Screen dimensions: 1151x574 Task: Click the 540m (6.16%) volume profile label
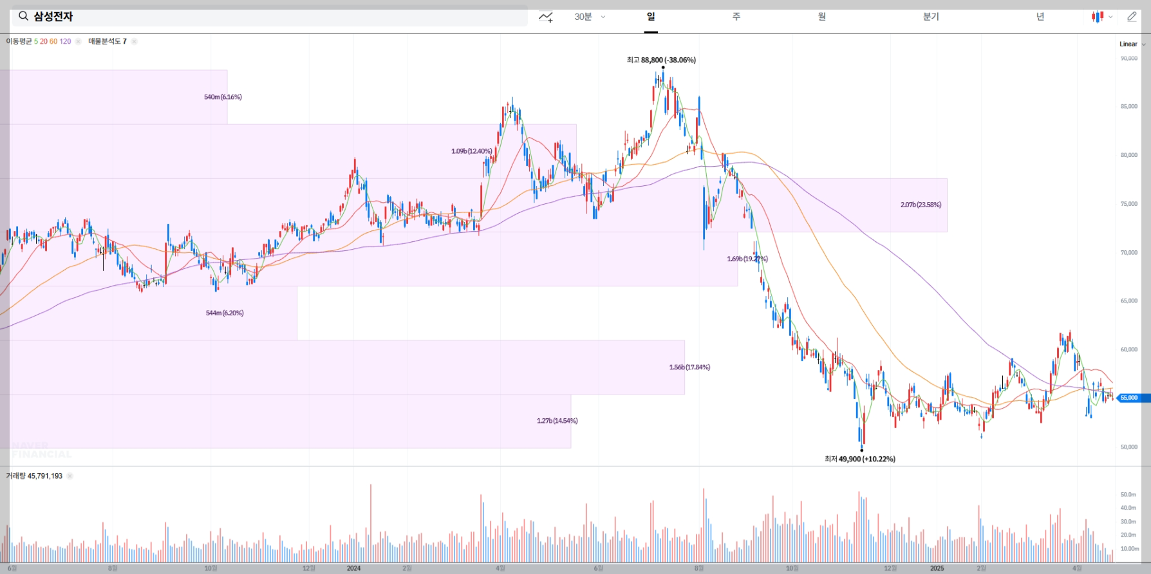tap(223, 97)
